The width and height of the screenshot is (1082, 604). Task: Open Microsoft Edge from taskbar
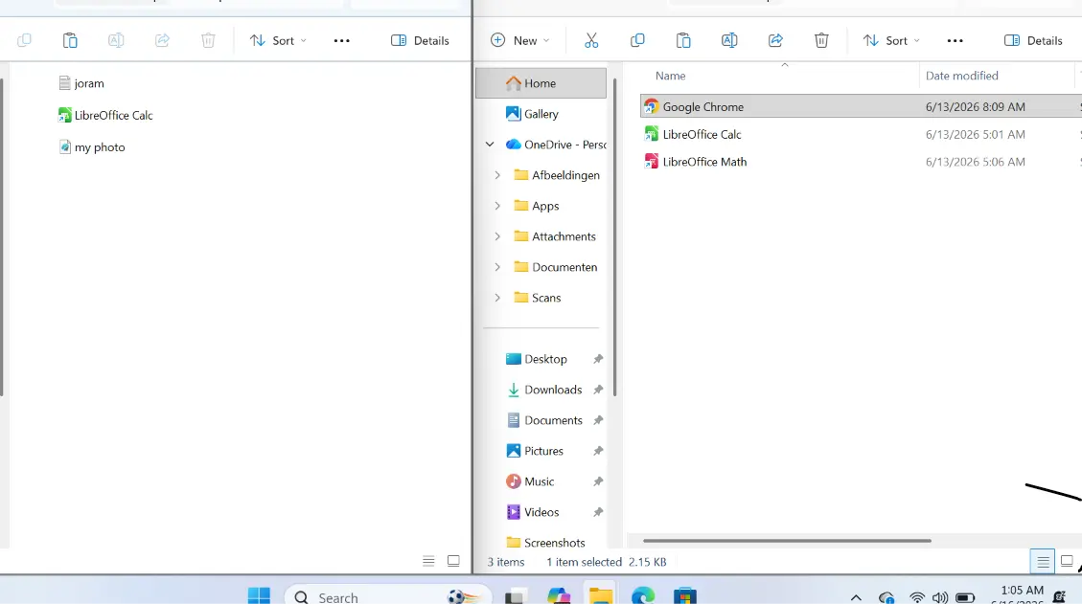click(642, 595)
